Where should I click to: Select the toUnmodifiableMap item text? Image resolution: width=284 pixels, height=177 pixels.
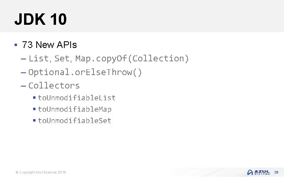point(75,109)
